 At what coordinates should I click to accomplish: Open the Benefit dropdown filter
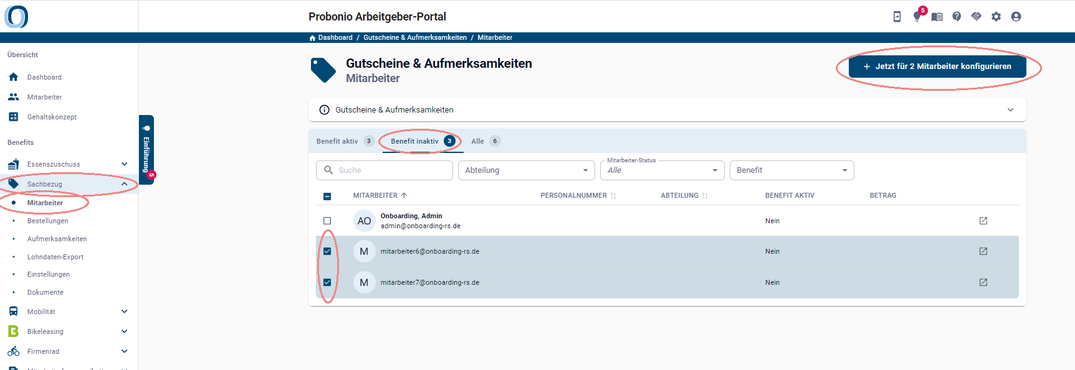coord(792,170)
